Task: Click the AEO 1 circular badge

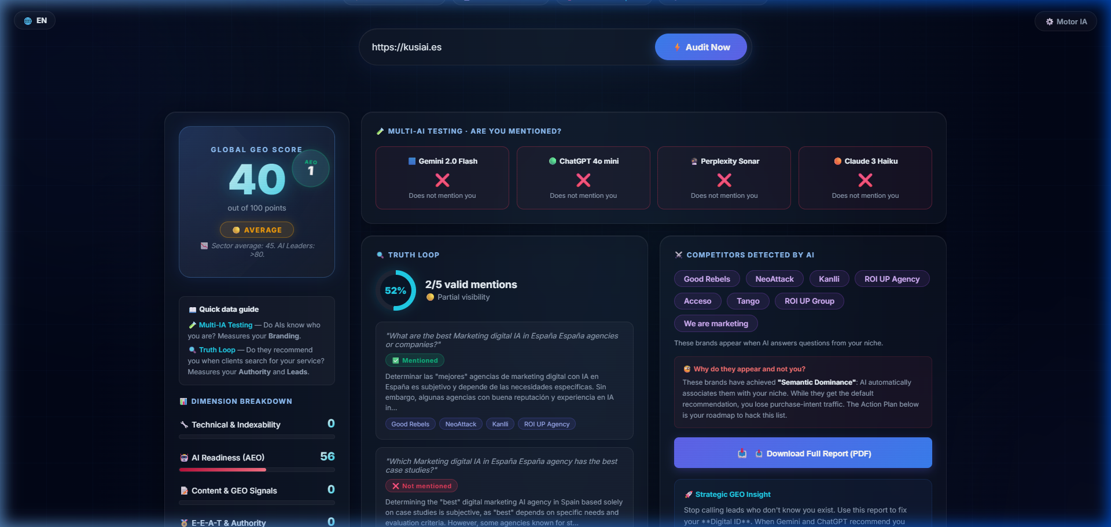Action: [311, 168]
